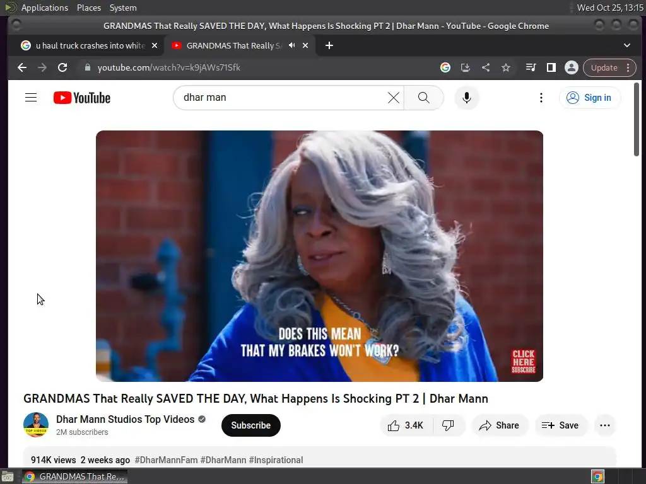Image resolution: width=646 pixels, height=484 pixels.
Task: Open YouTube hamburger guide menu
Action: click(31, 98)
